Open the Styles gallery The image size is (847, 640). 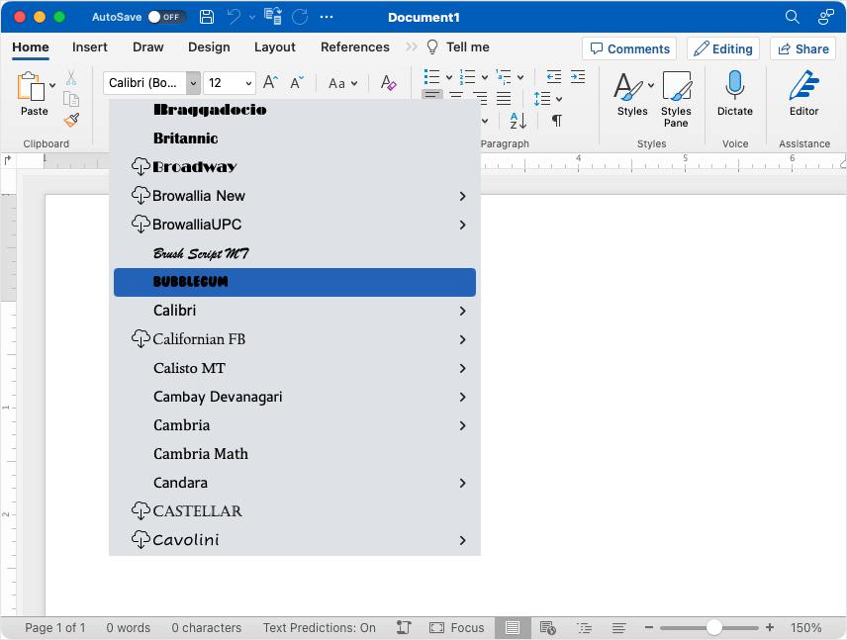click(x=632, y=93)
